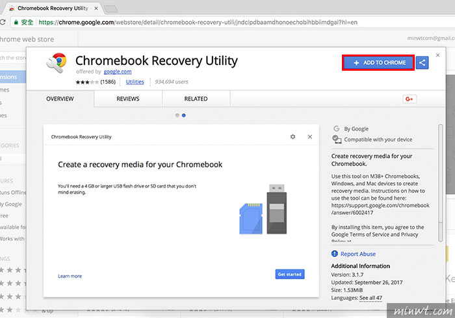Click the settings gear in the preview screenshot
455x318 pixels.
point(292,137)
